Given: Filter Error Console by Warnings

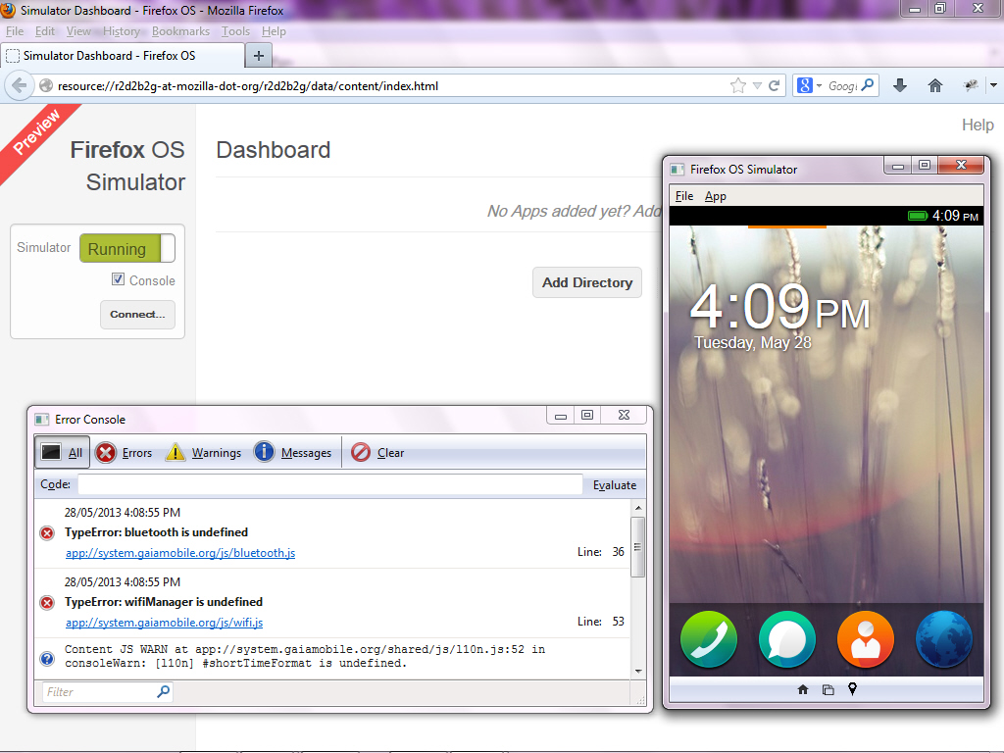Looking at the screenshot, I should 204,453.
